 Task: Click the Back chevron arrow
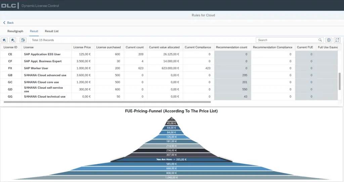[x=4, y=22]
